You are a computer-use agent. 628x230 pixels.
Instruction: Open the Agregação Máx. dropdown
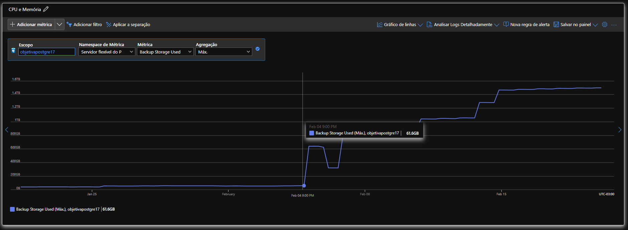[x=224, y=52]
